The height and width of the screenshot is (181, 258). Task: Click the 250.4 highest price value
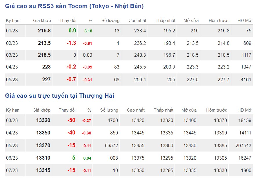coord(140,80)
